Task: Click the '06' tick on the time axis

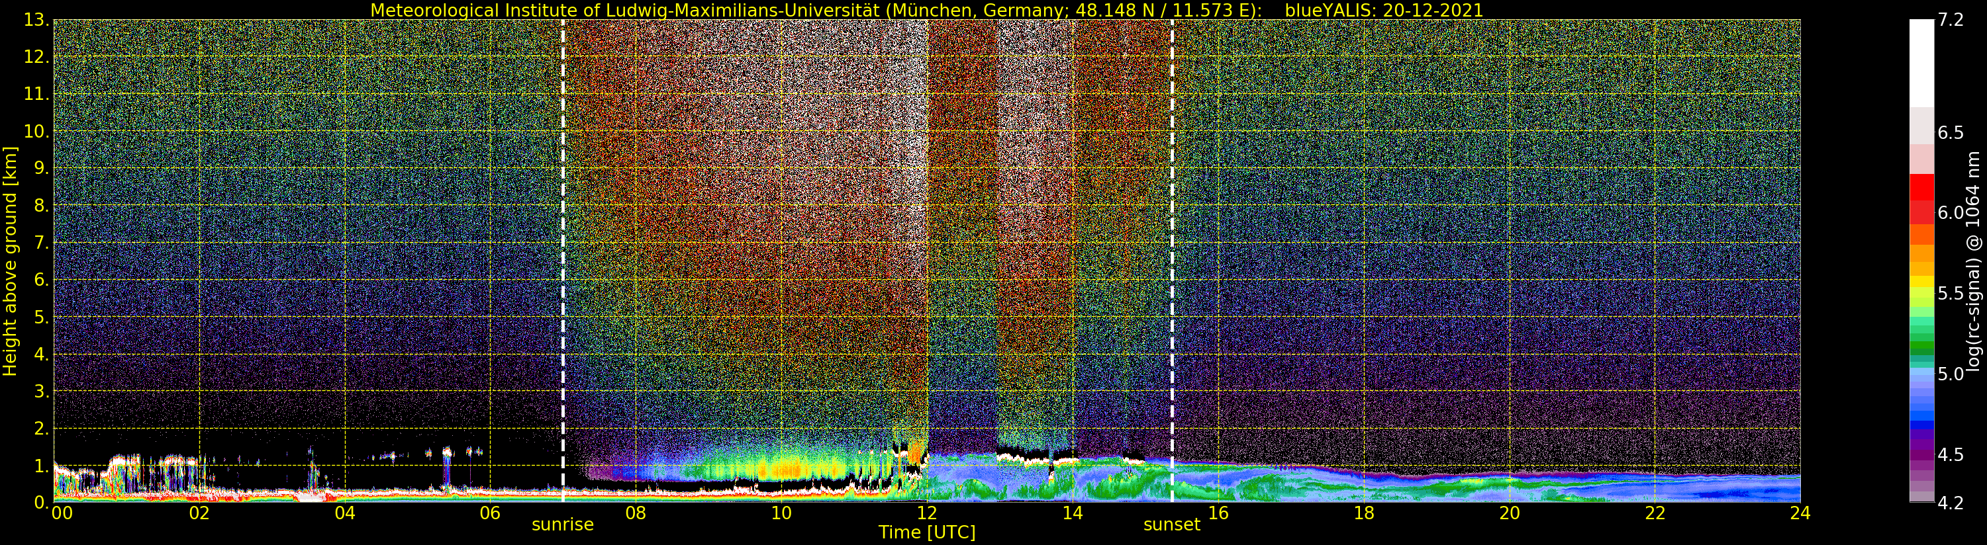Action: (x=490, y=513)
